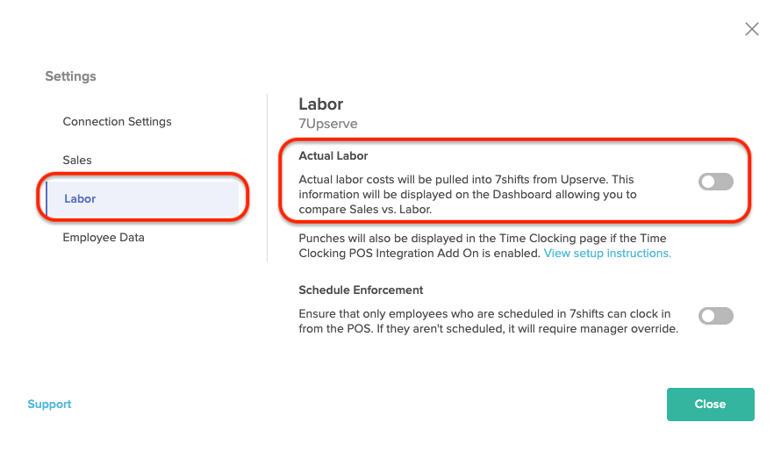This screenshot has width=781, height=451.
Task: Open the View setup instructions link
Action: coord(607,254)
